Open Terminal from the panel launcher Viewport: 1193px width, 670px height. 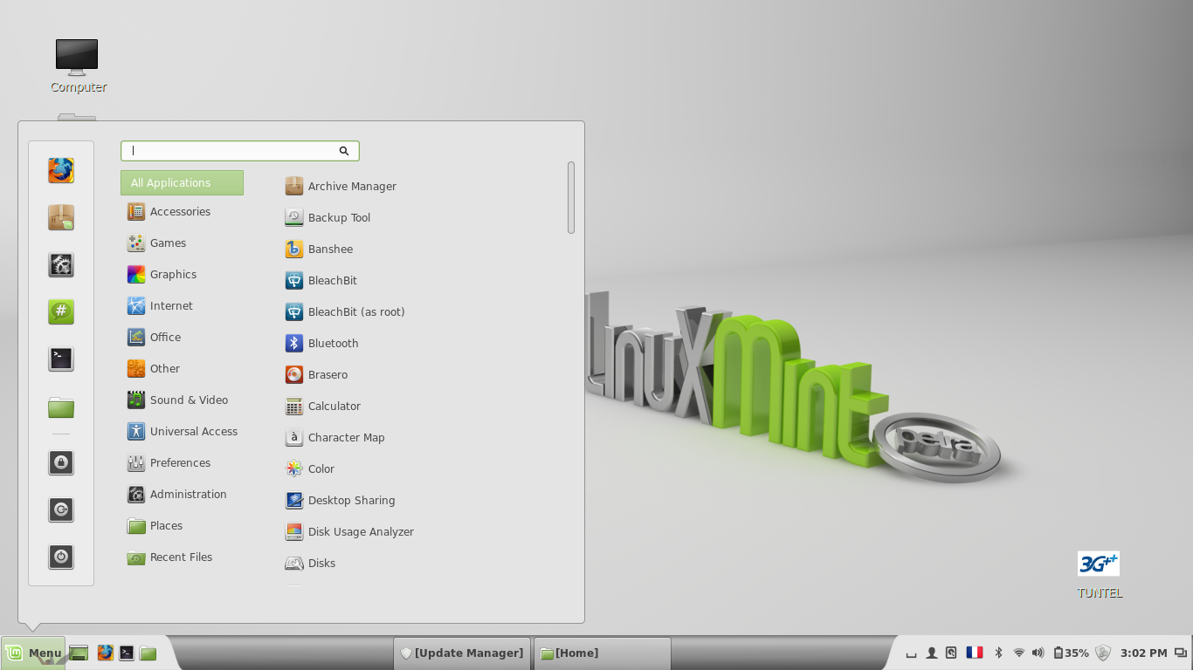point(127,653)
